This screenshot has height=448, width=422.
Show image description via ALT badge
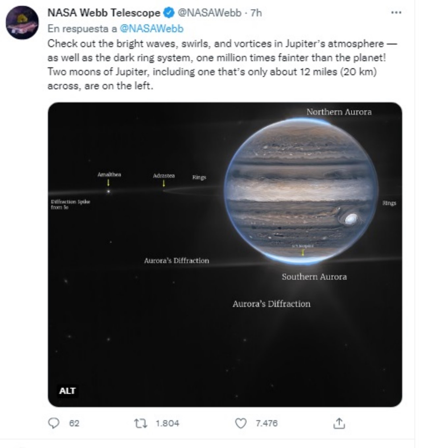click(67, 391)
